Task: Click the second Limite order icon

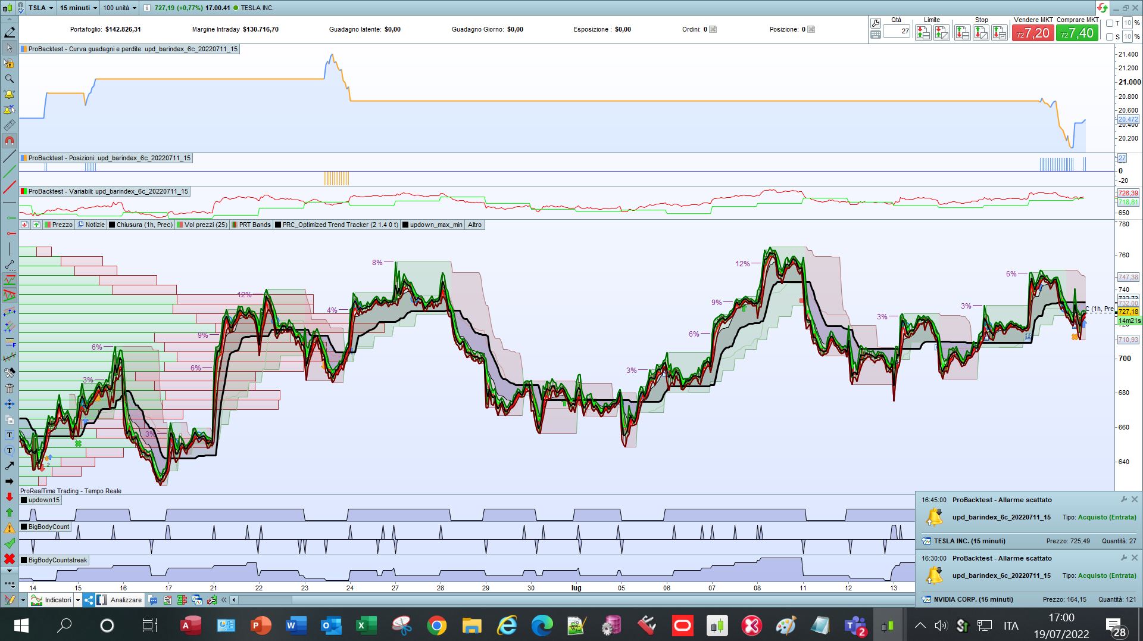Action: (941, 33)
